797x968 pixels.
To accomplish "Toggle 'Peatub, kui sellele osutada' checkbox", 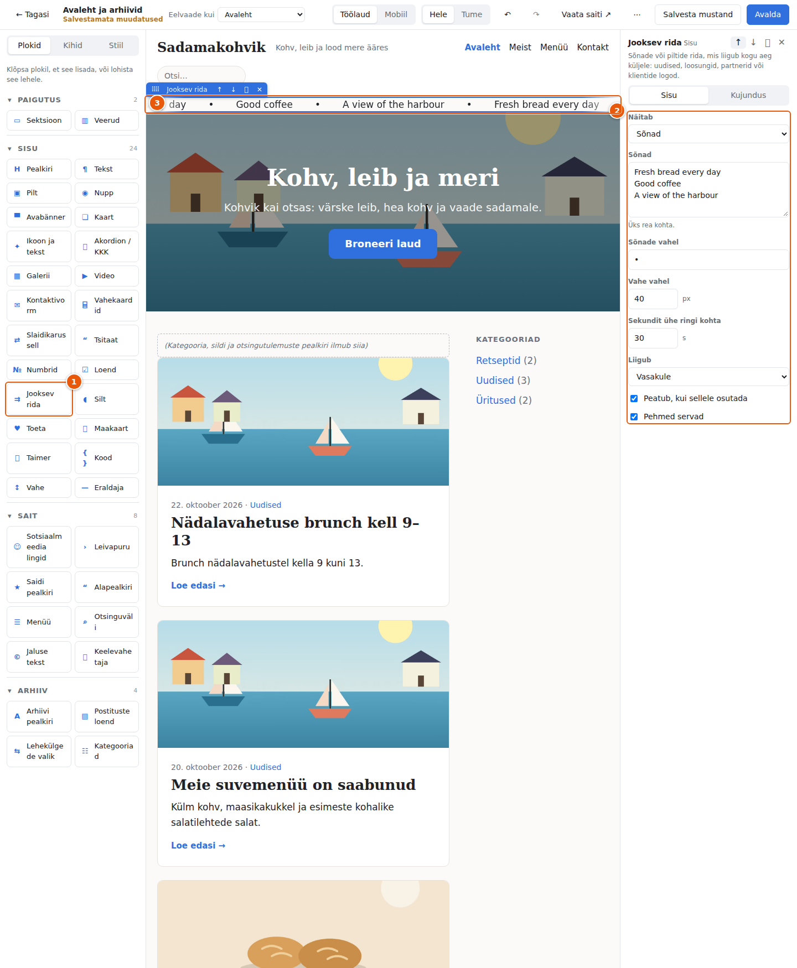I will [634, 398].
